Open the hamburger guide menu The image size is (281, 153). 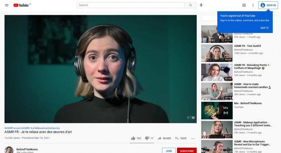[7, 5]
